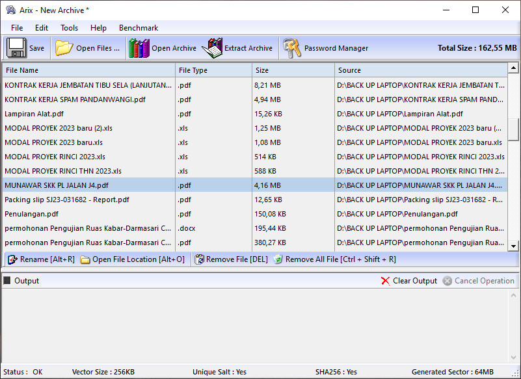Click the Extract Archive icon
Viewport: 521px width, 379px height.
point(212,48)
